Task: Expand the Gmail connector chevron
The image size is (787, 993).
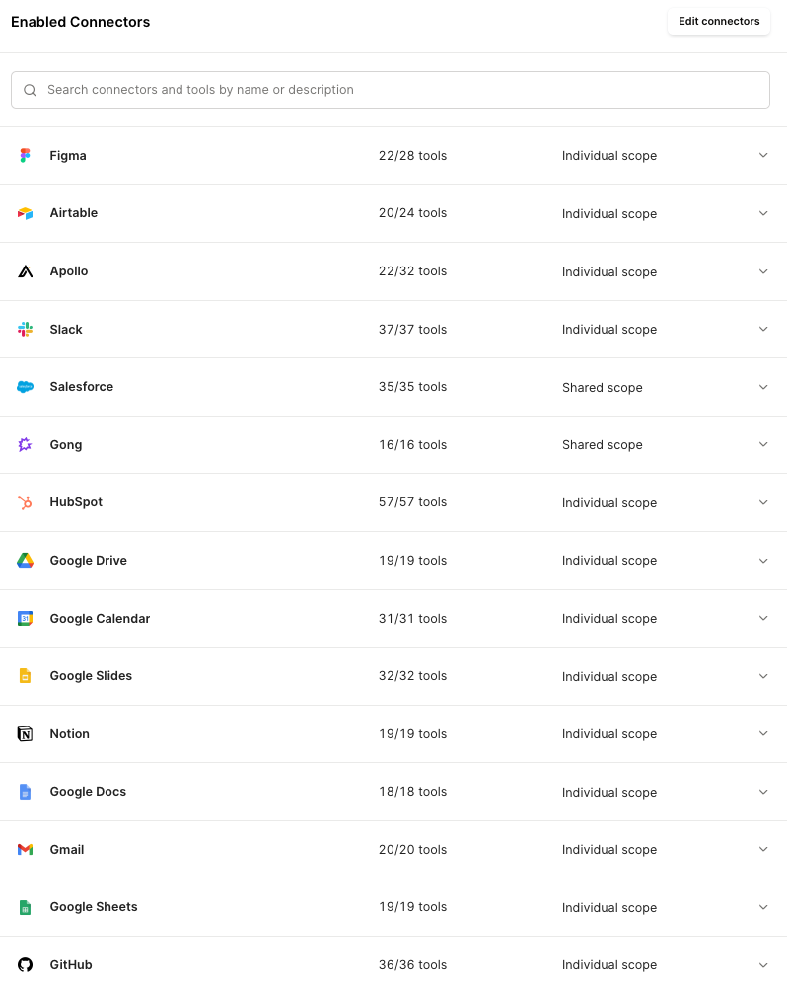Action: pos(763,849)
